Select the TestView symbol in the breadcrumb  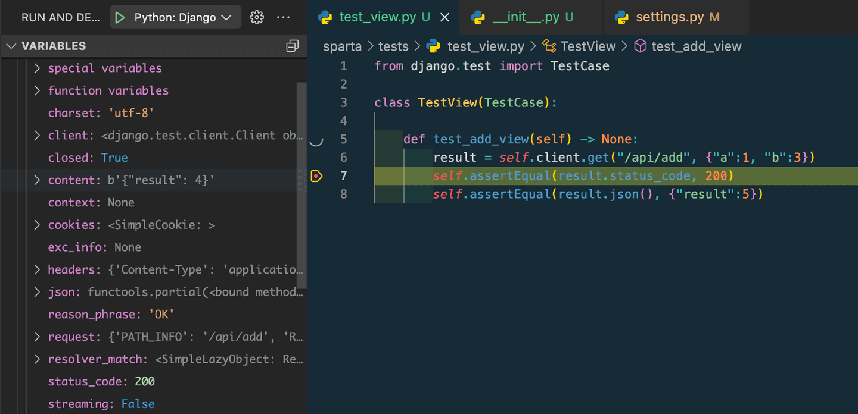(x=587, y=46)
